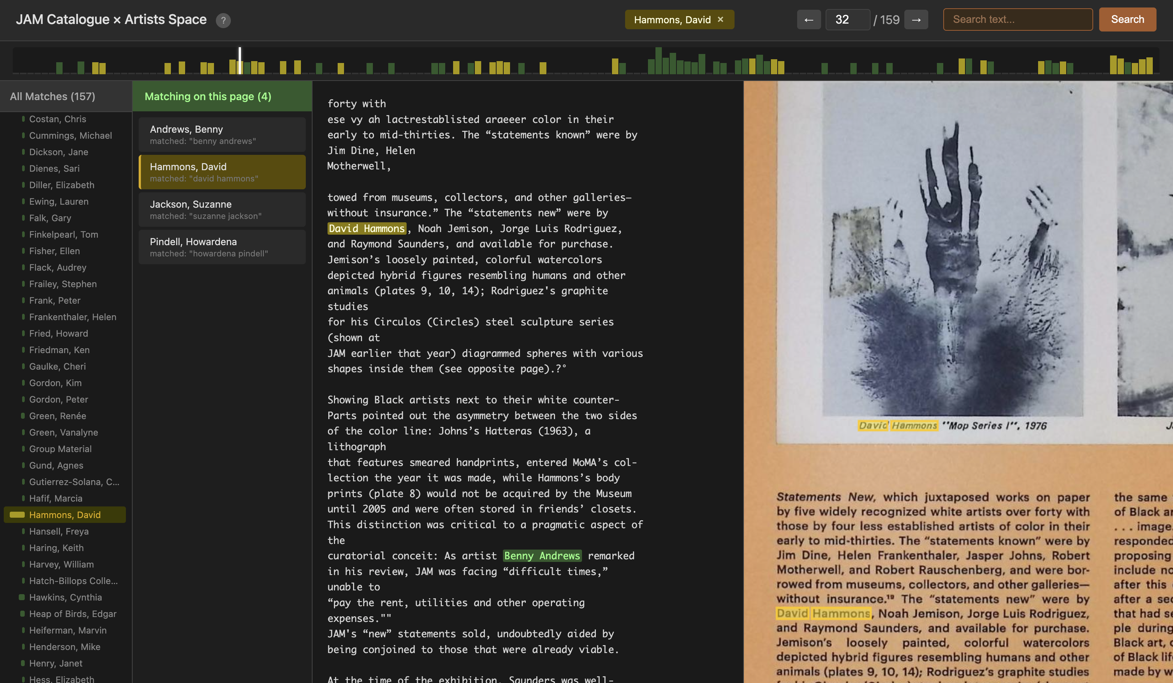Select Jackson, Suzanne match card
The image size is (1173, 683).
(x=221, y=210)
